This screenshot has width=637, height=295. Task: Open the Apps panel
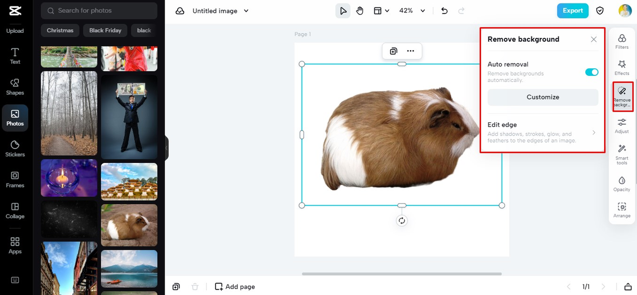click(15, 245)
